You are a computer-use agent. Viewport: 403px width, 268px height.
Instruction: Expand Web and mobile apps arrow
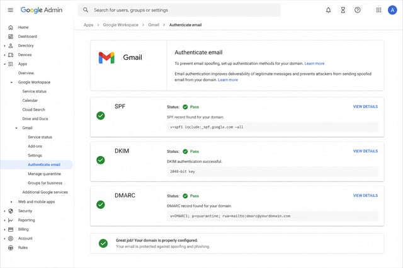pos(11,202)
